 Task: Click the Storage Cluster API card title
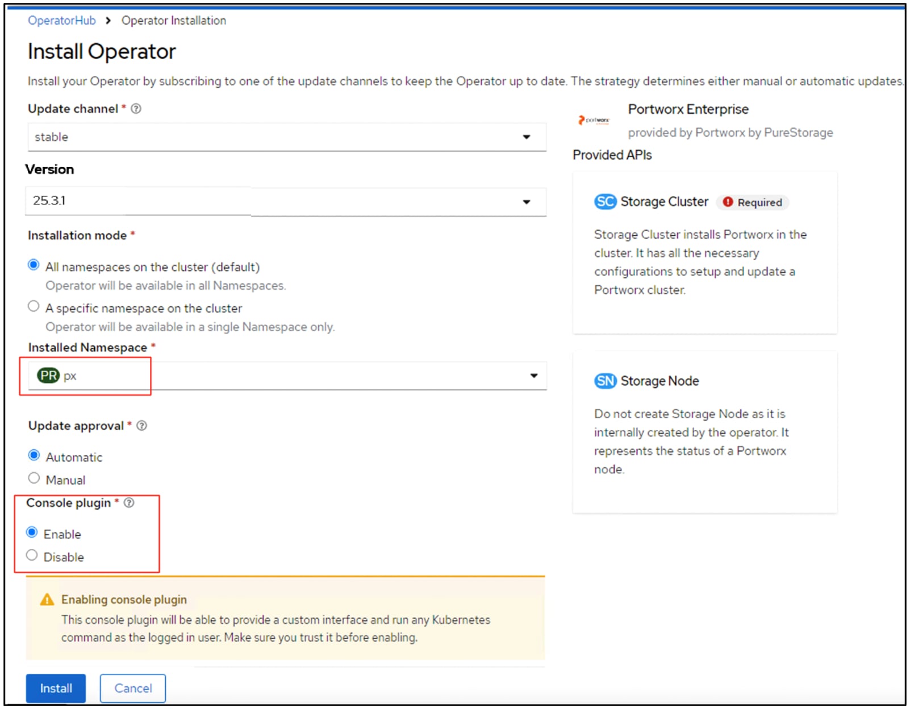click(x=664, y=202)
